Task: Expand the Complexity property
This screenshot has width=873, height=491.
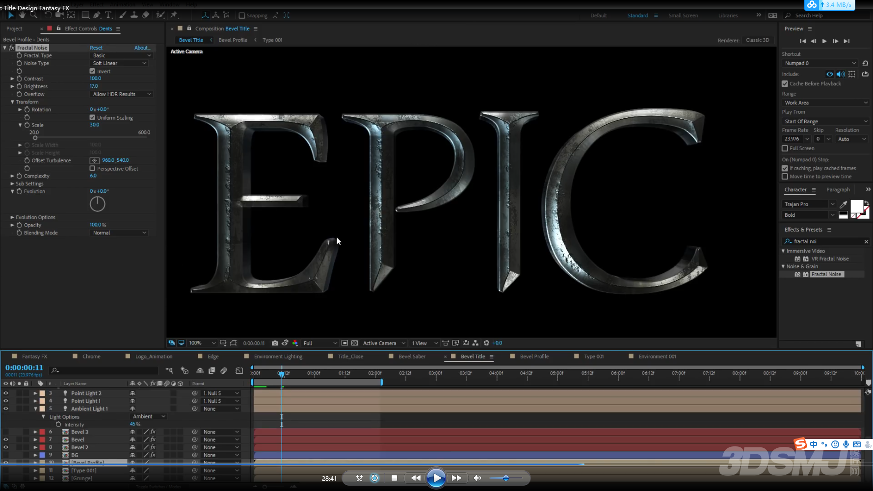Action: [12, 176]
